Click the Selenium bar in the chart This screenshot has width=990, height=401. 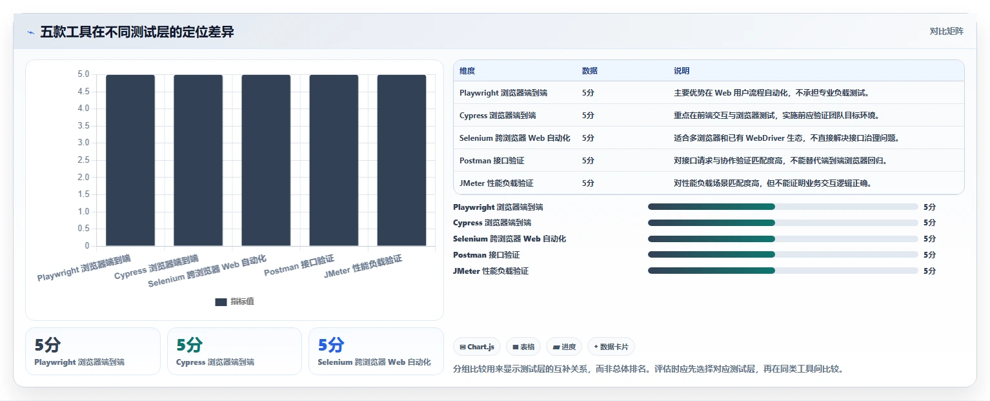click(266, 160)
